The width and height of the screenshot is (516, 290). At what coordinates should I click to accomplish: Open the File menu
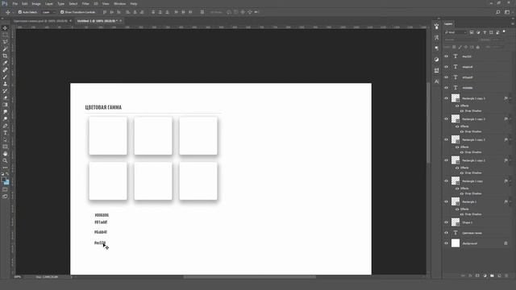(15, 3)
